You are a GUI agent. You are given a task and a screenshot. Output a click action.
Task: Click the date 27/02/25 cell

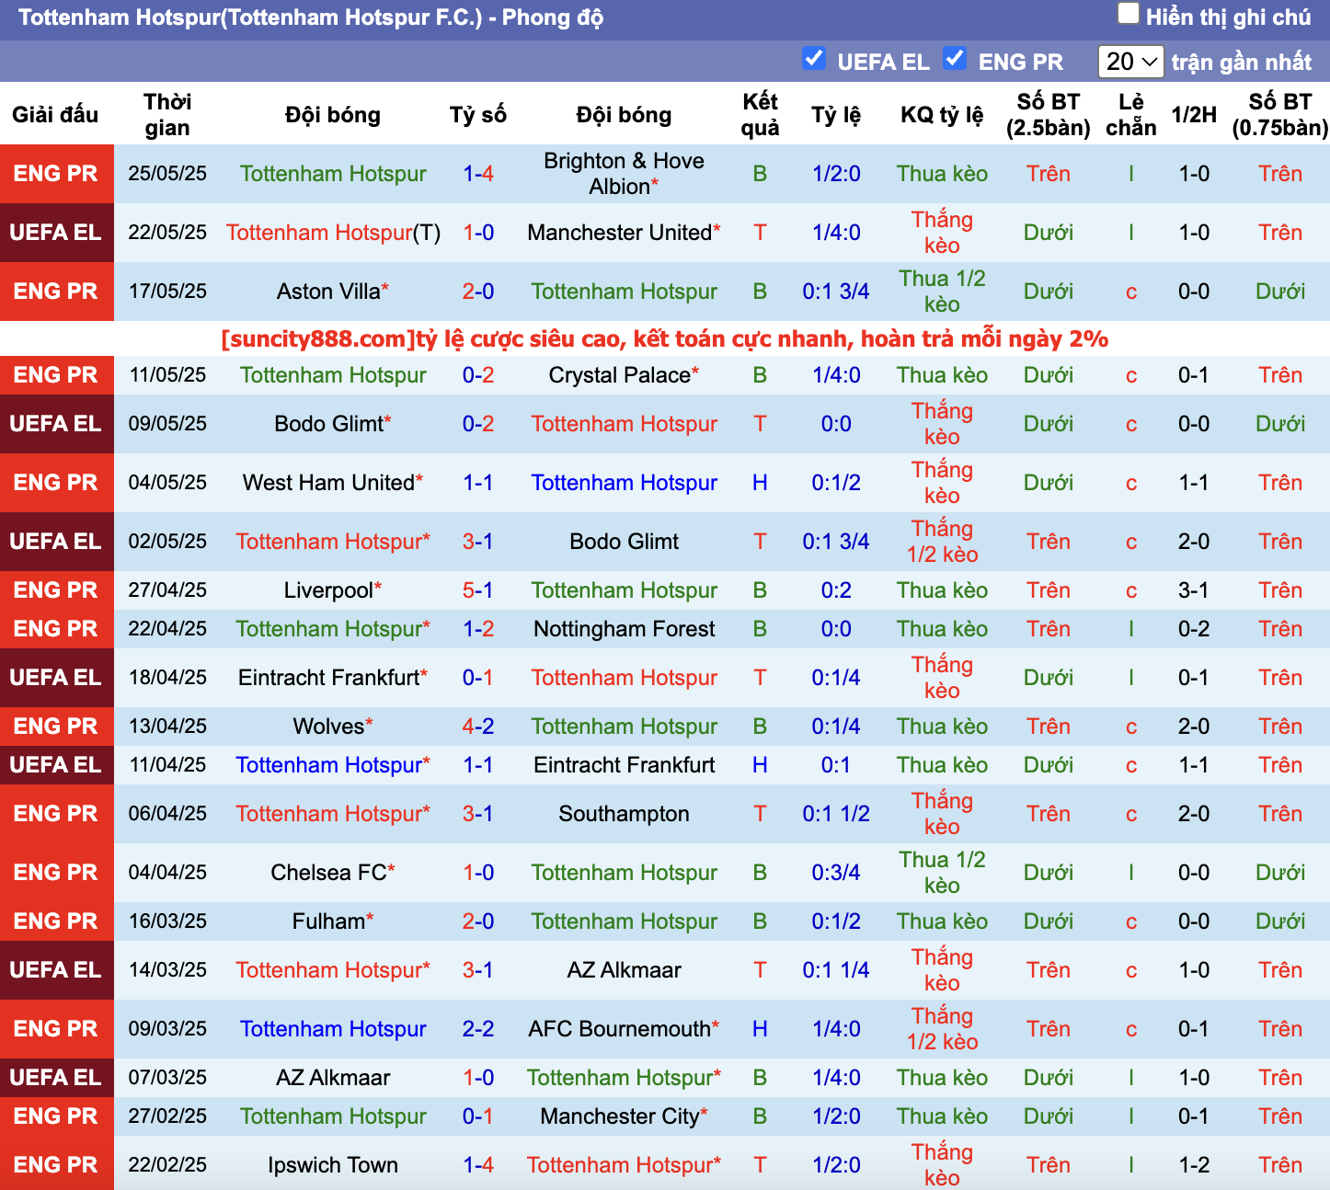pos(167,1116)
